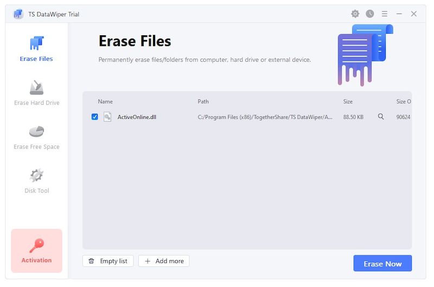Image resolution: width=434 pixels, height=287 pixels.
Task: Open the Erase Free Space tool
Action: pyautogui.click(x=36, y=137)
